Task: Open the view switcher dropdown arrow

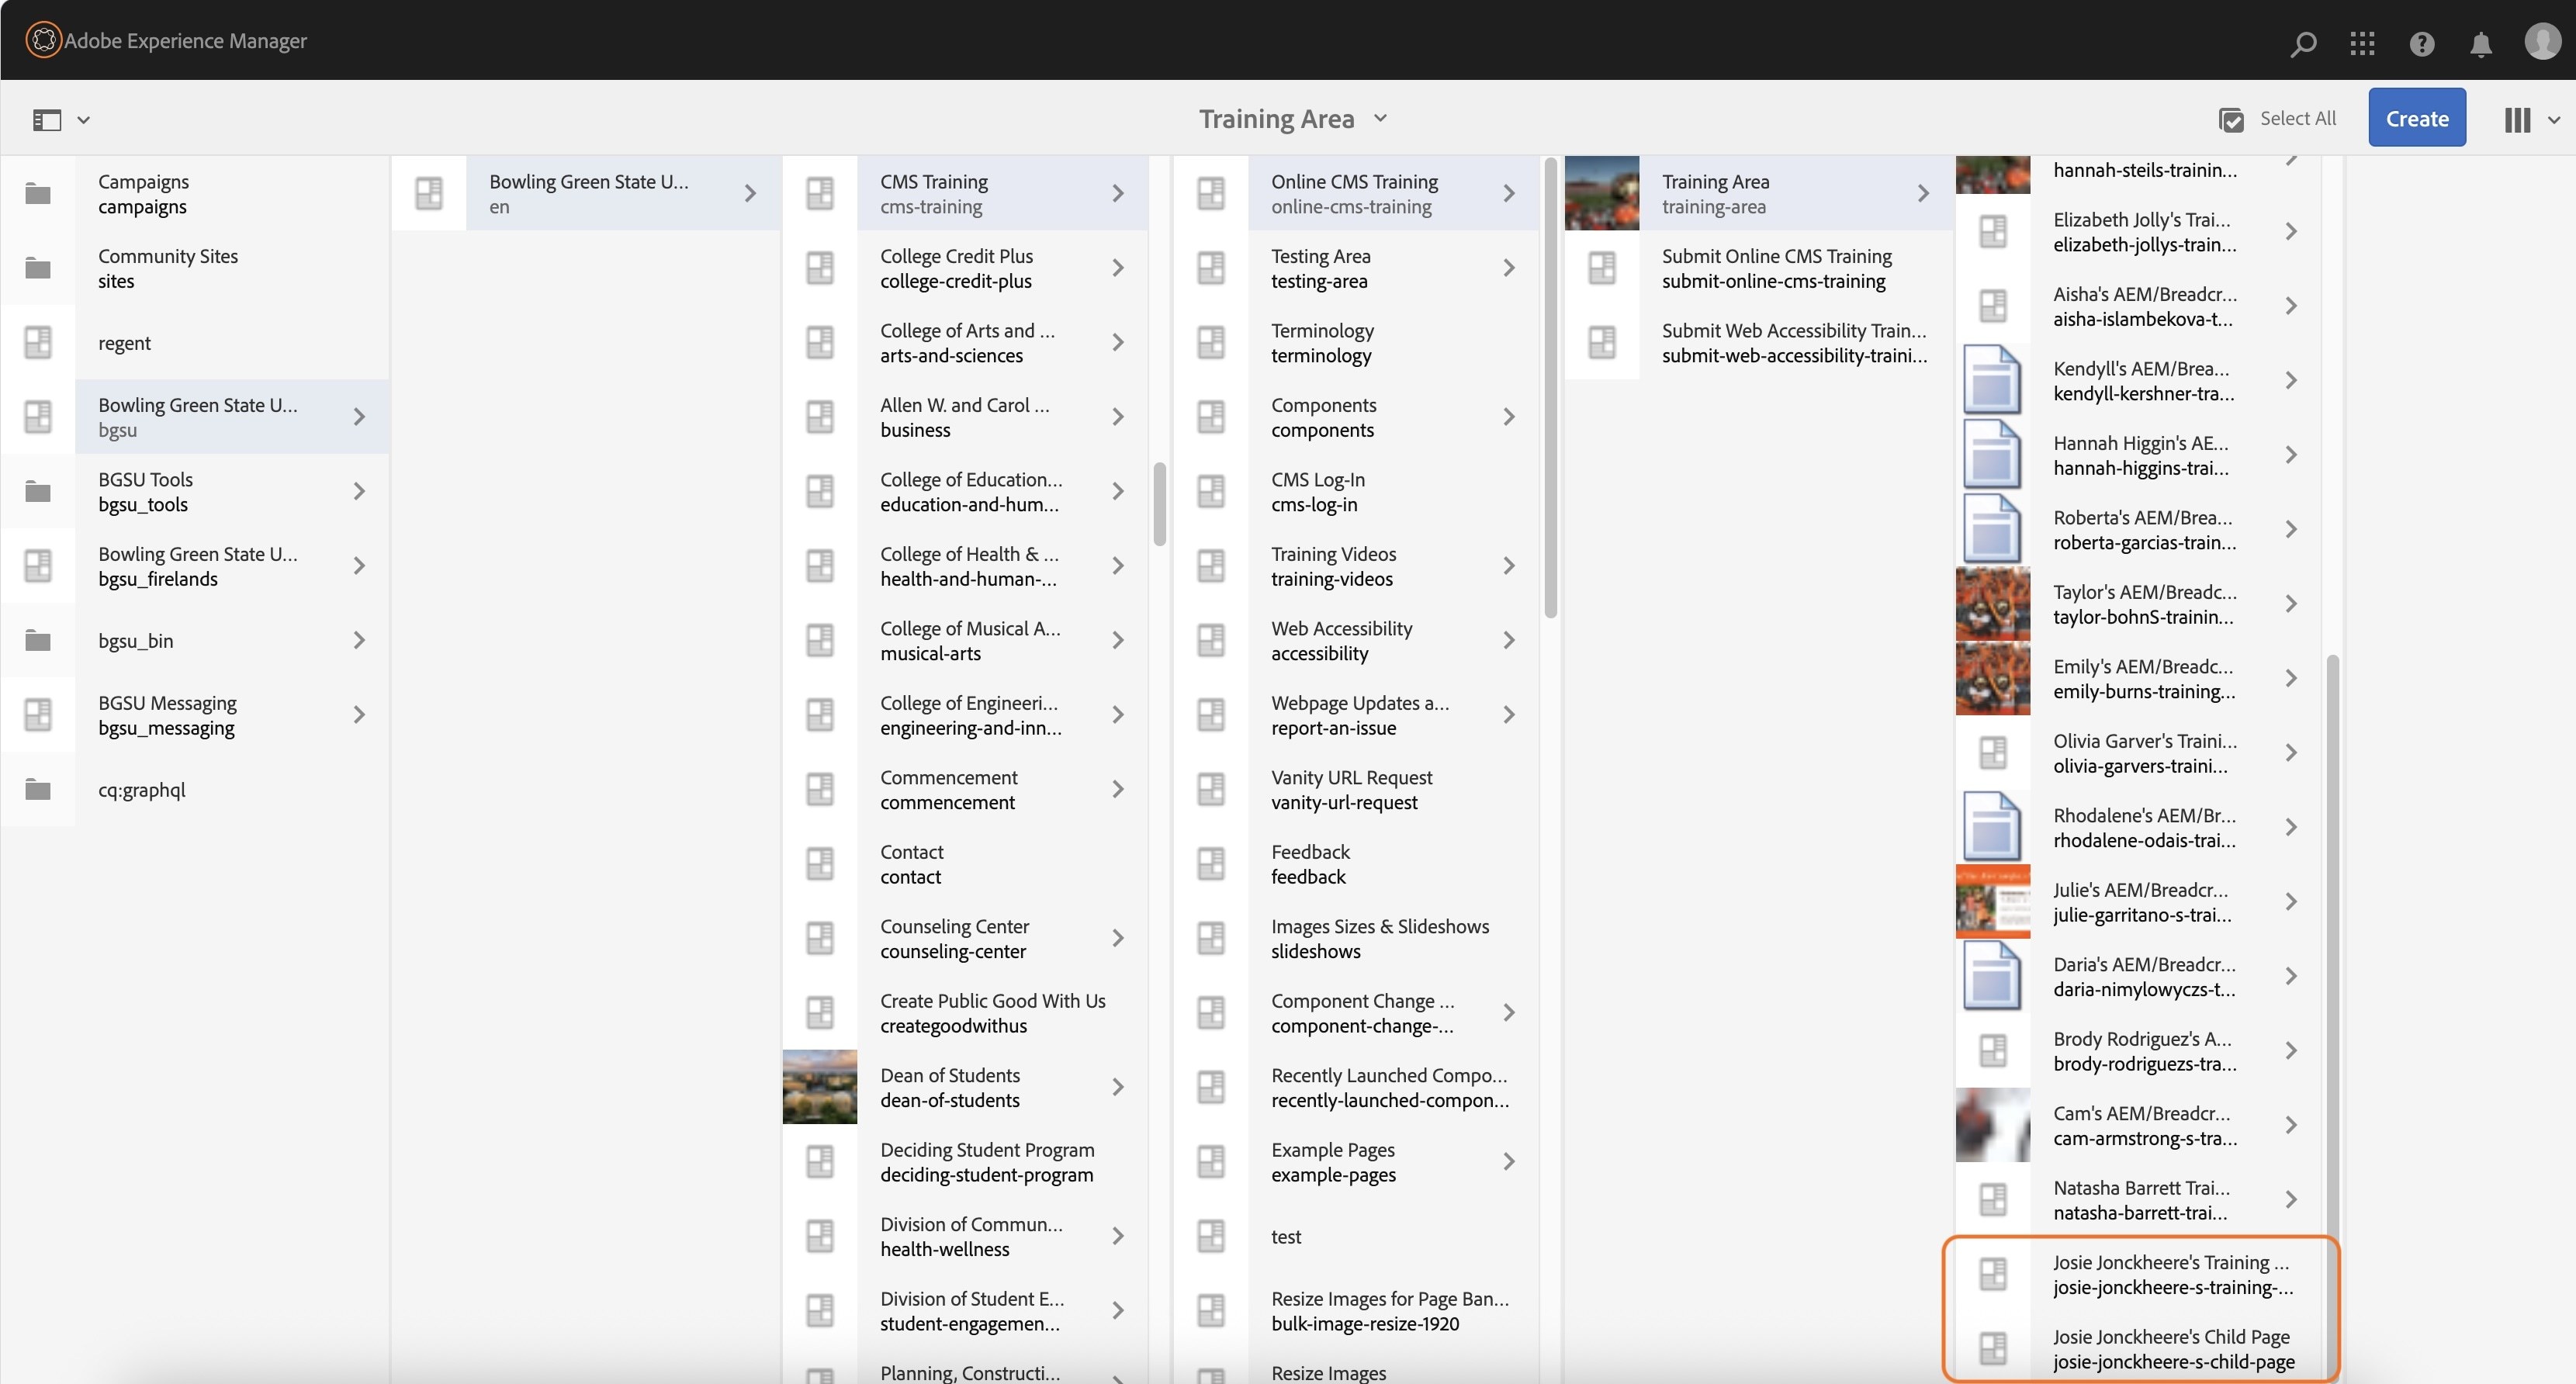Action: [2553, 120]
